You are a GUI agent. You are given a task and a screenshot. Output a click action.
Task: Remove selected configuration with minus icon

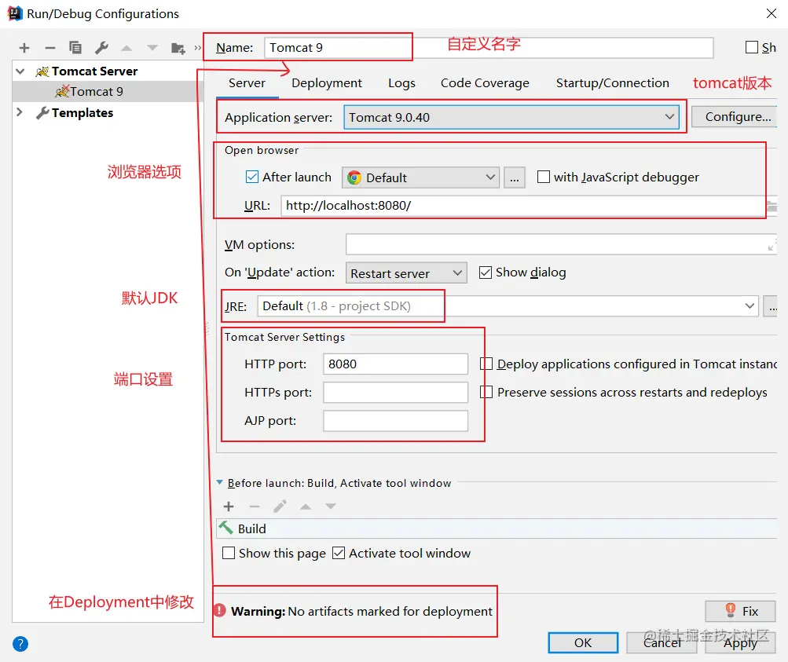(x=49, y=48)
